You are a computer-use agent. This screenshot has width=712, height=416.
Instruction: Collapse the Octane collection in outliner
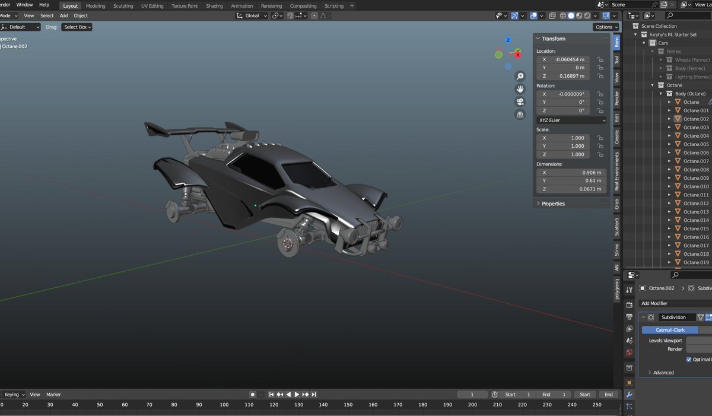coord(653,85)
